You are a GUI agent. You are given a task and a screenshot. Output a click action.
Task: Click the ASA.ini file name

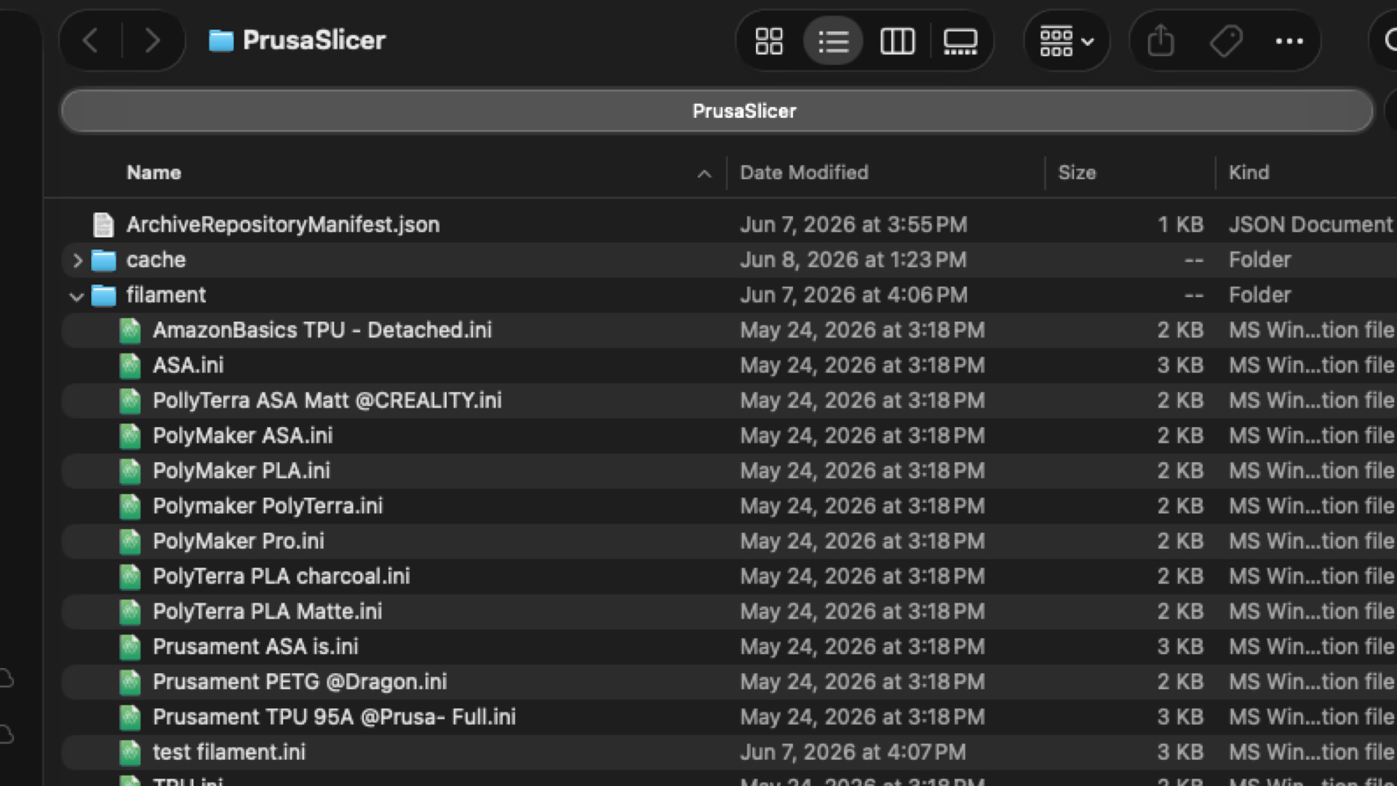point(188,365)
